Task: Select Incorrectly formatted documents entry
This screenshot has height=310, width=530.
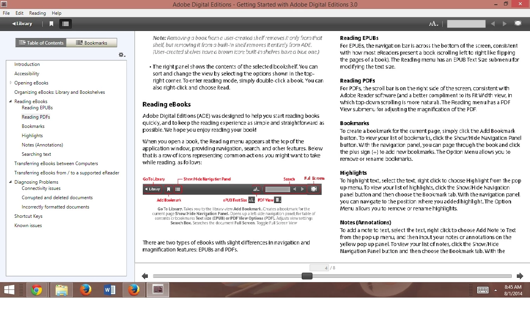Action: (x=55, y=207)
